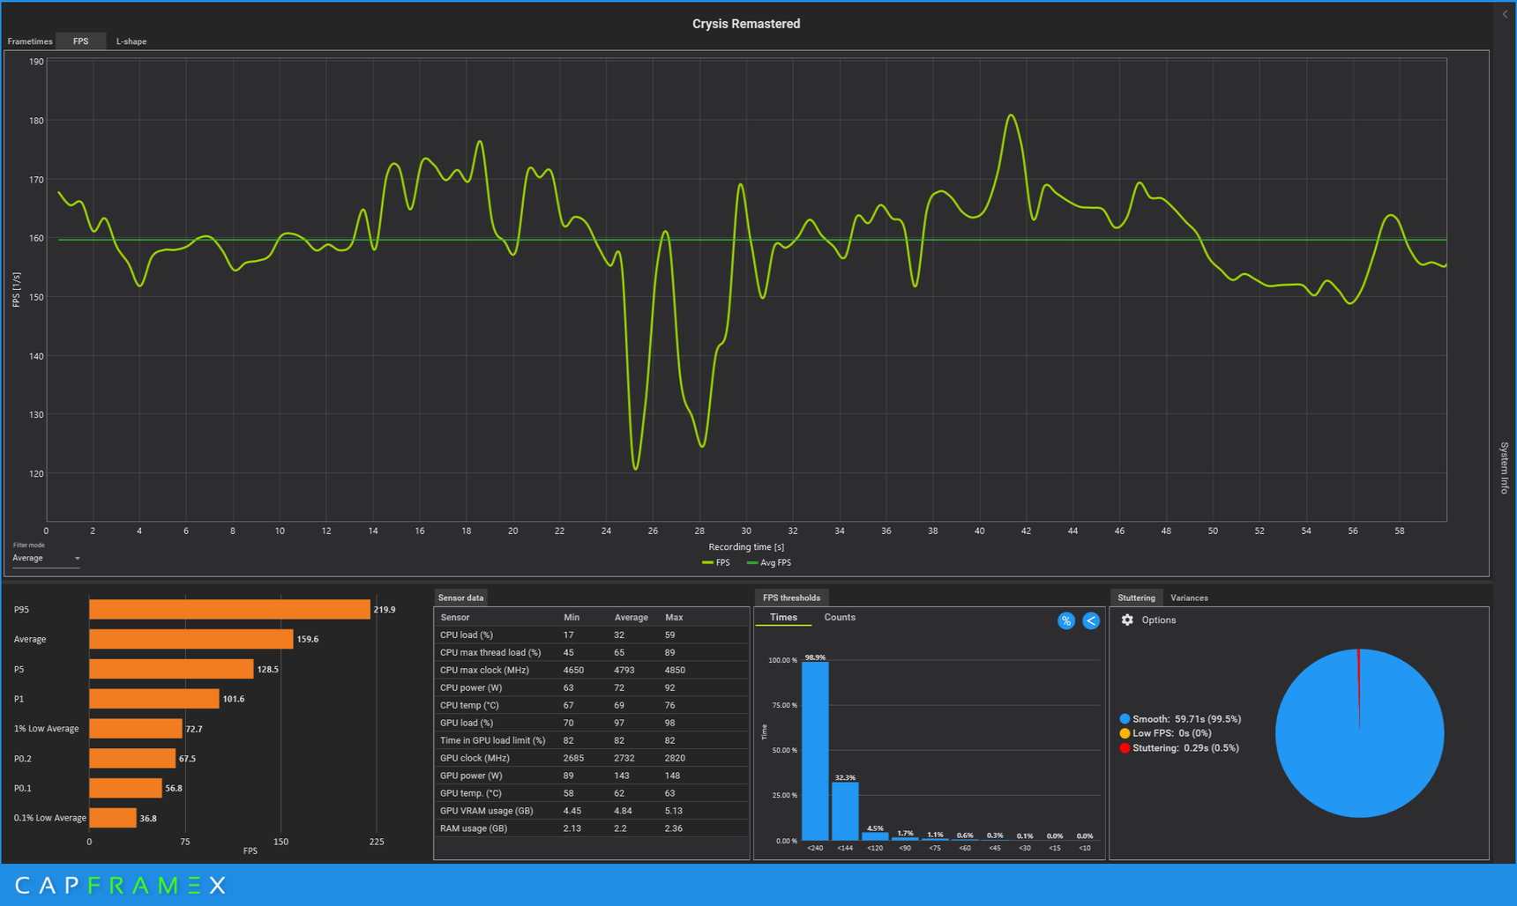Expand the System Info side panel

point(1505,467)
